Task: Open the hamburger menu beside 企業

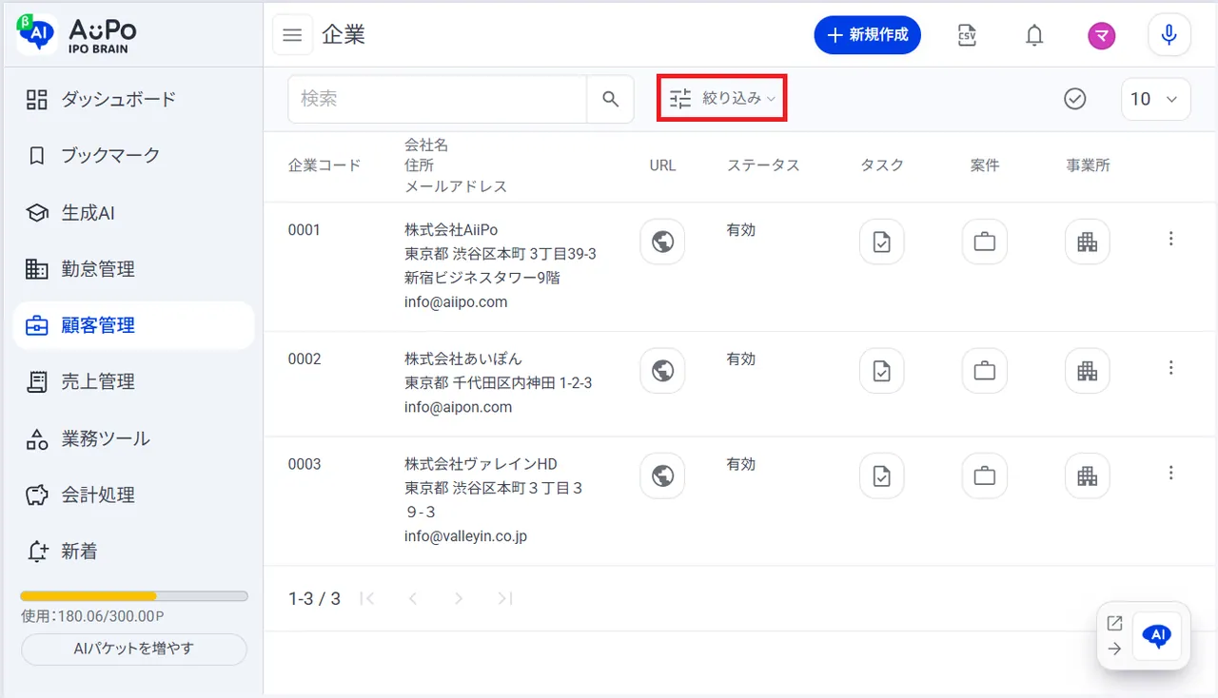Action: (292, 35)
